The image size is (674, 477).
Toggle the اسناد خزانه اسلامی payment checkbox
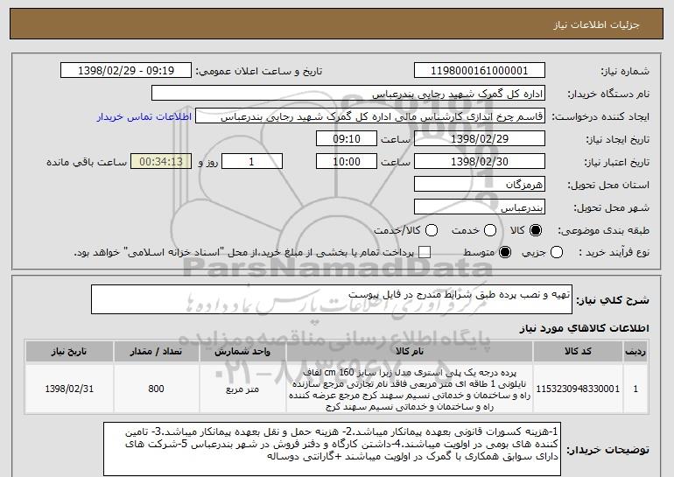coord(425,253)
